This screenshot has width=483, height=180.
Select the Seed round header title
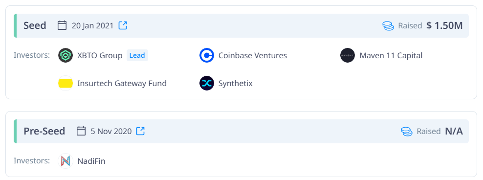(x=35, y=25)
